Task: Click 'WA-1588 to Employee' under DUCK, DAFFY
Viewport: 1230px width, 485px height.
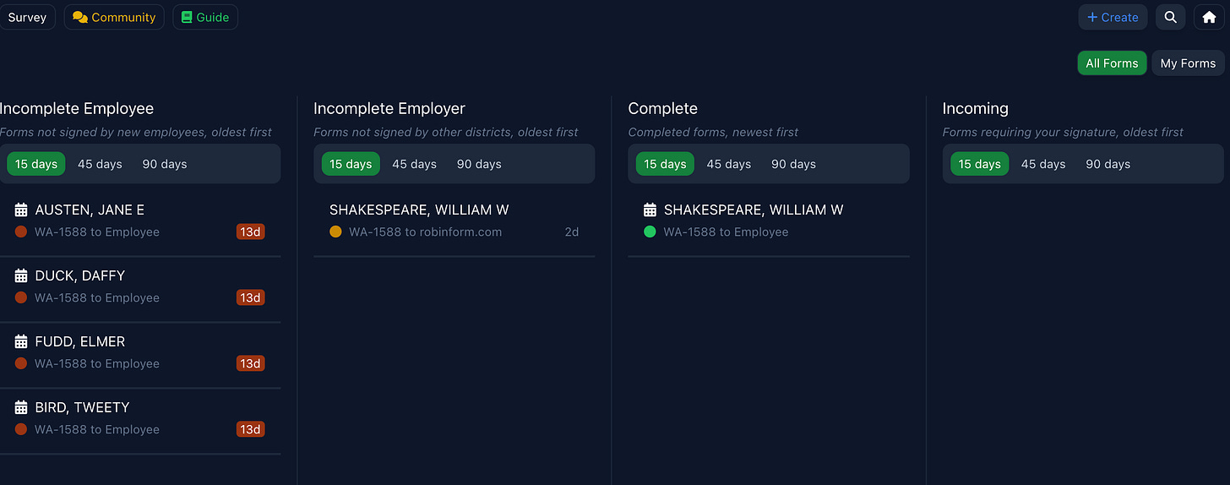Action: pyautogui.click(x=97, y=297)
